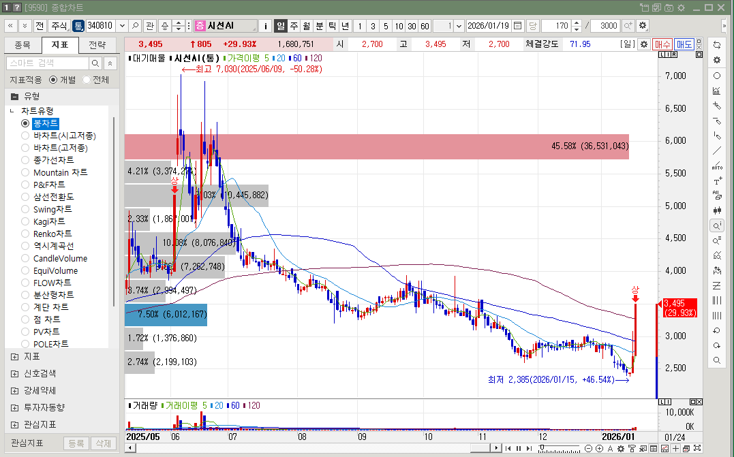
Task: Switch to the 전략 tab
Action: [97, 45]
